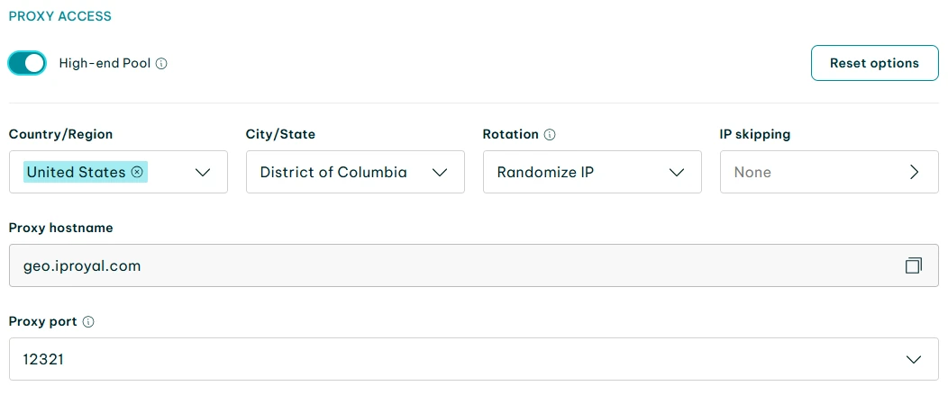Click the High-end Pool info icon
The width and height of the screenshot is (948, 395).
click(162, 64)
